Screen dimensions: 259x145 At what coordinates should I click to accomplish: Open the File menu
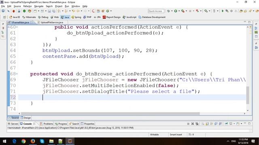tap(3, 6)
